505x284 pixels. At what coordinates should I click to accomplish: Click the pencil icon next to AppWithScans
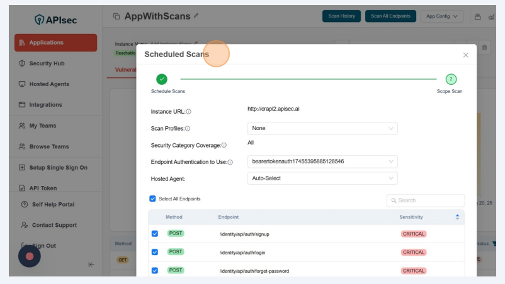pos(196,16)
